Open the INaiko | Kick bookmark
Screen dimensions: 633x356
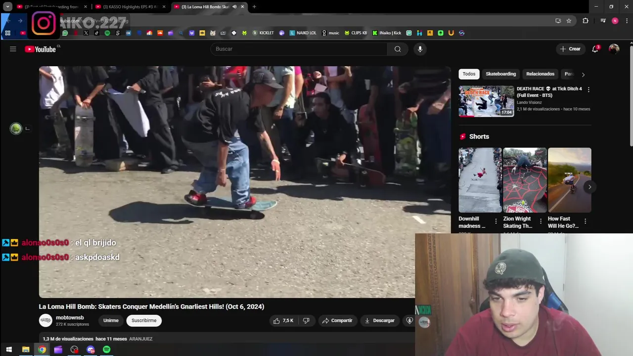tap(387, 33)
